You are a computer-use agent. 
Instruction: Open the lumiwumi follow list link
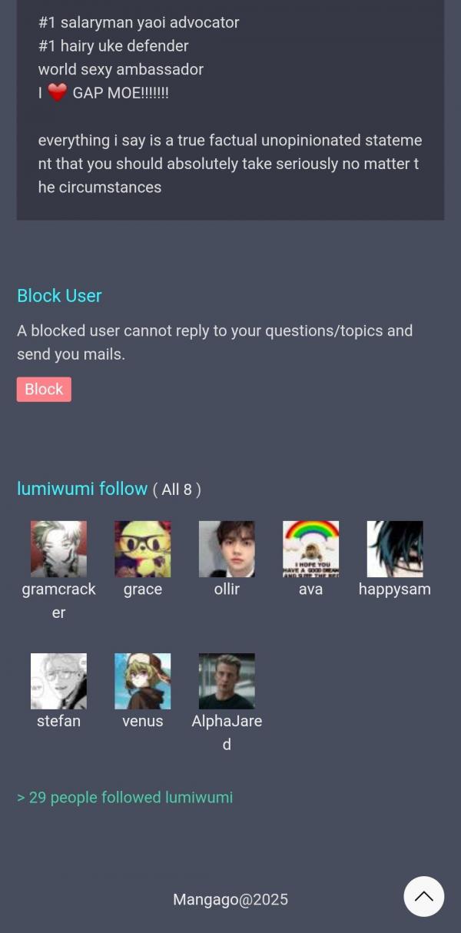tap(82, 489)
